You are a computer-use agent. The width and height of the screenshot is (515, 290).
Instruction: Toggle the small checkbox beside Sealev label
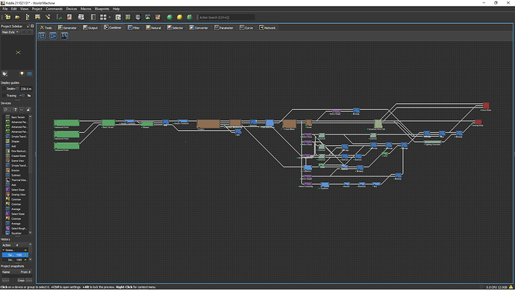tap(17, 89)
